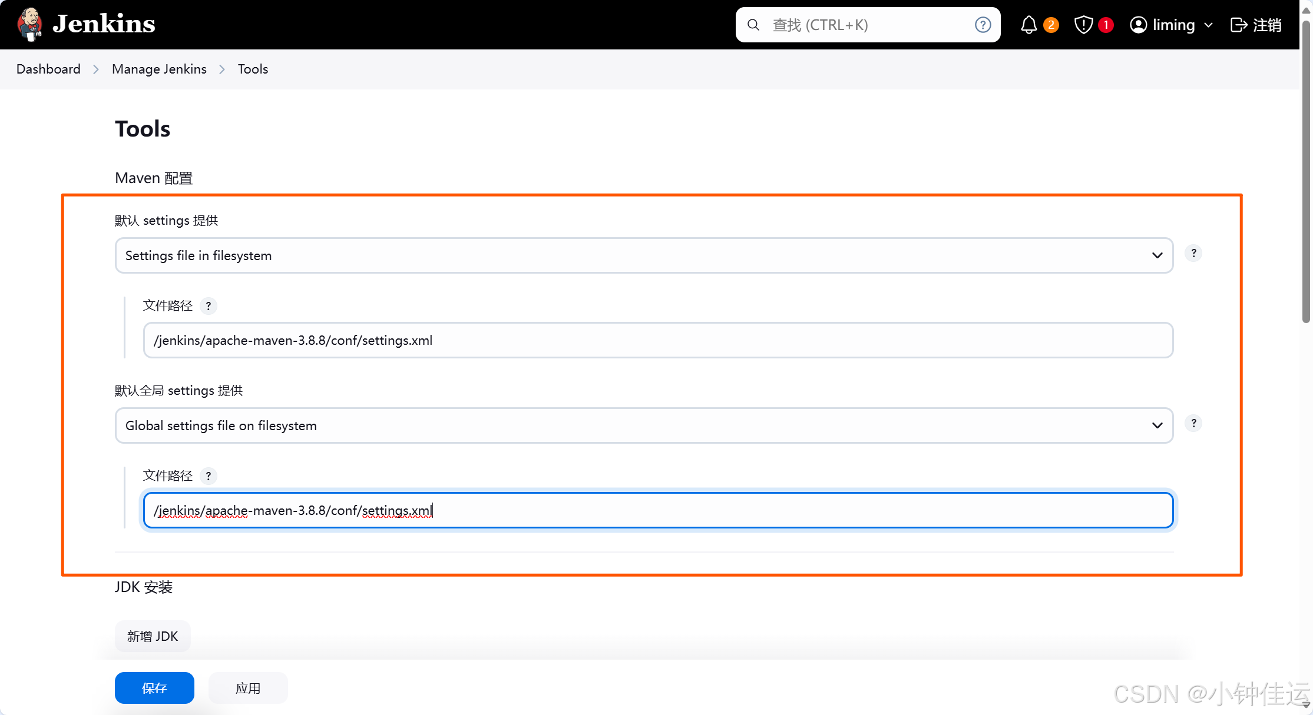Show help for 默认全局 settings 提供
The height and width of the screenshot is (715, 1313).
(x=1193, y=423)
